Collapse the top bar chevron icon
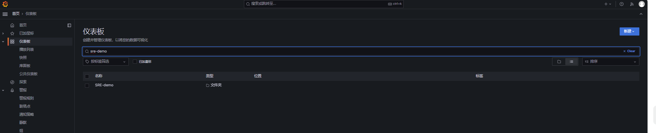 click(x=641, y=14)
